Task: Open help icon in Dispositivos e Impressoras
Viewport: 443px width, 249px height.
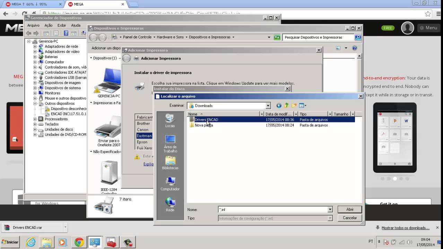Action: pyautogui.click(x=354, y=48)
